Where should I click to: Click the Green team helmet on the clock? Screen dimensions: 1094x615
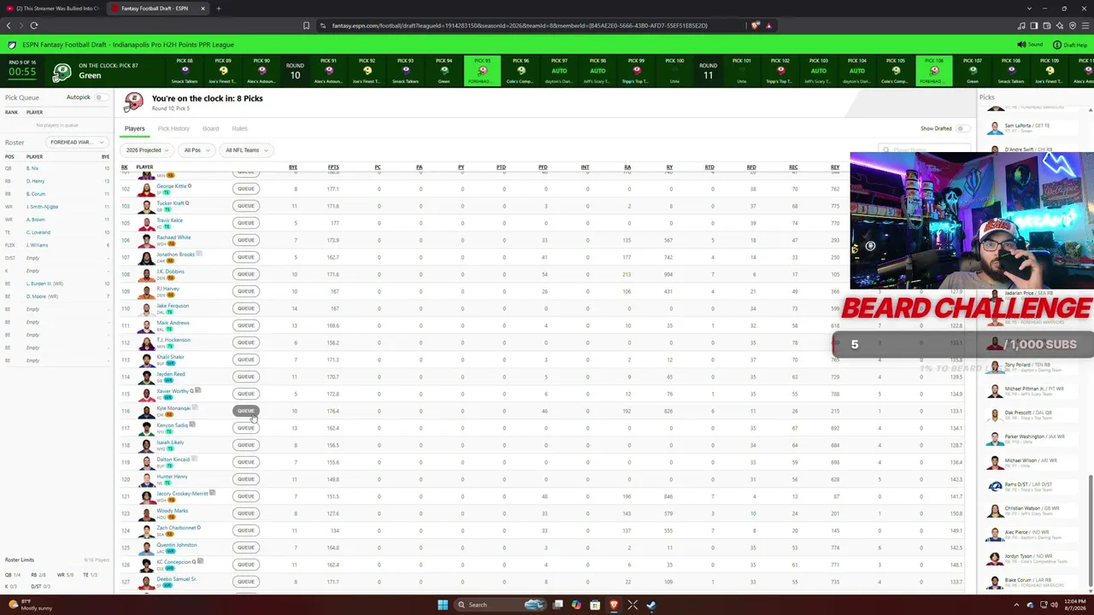(62, 73)
